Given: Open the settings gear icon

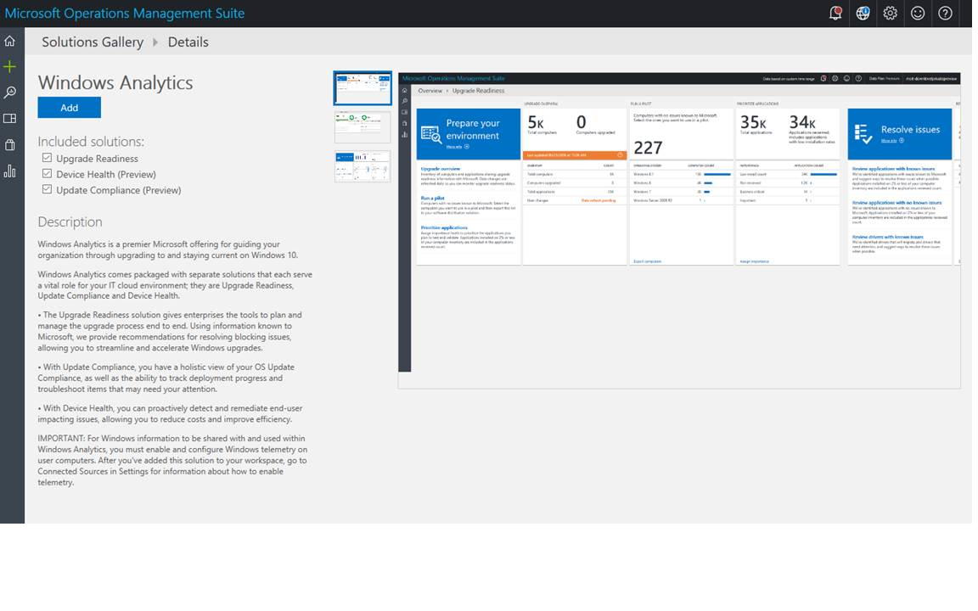Looking at the screenshot, I should [890, 14].
